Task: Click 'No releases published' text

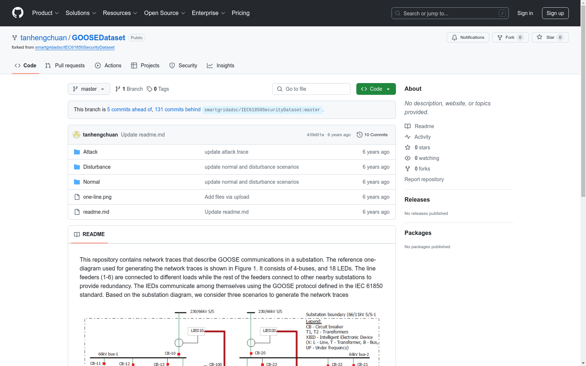Action: click(x=426, y=213)
